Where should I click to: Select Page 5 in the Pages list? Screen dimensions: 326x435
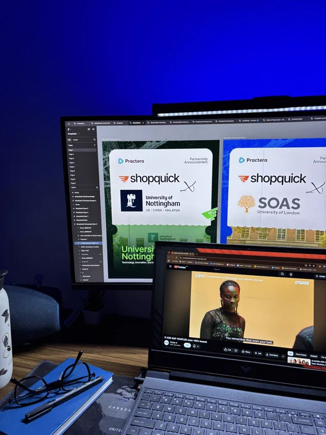[72, 167]
